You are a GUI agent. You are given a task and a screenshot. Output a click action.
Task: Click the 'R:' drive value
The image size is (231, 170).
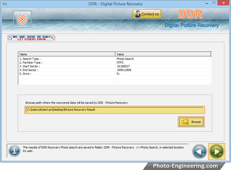click(x=118, y=74)
